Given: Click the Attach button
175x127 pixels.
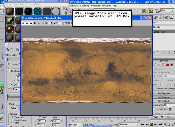Looking at the screenshot, I should click(x=155, y=117).
